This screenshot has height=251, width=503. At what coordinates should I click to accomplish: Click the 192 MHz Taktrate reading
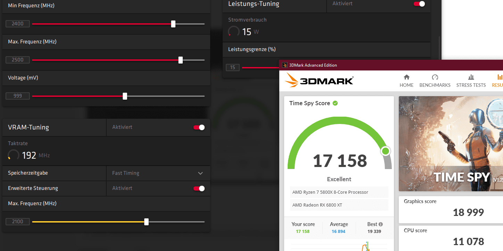(x=36, y=155)
